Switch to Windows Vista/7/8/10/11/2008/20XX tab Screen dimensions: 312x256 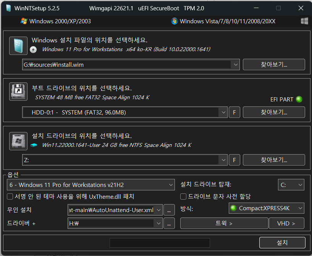tap(223, 21)
